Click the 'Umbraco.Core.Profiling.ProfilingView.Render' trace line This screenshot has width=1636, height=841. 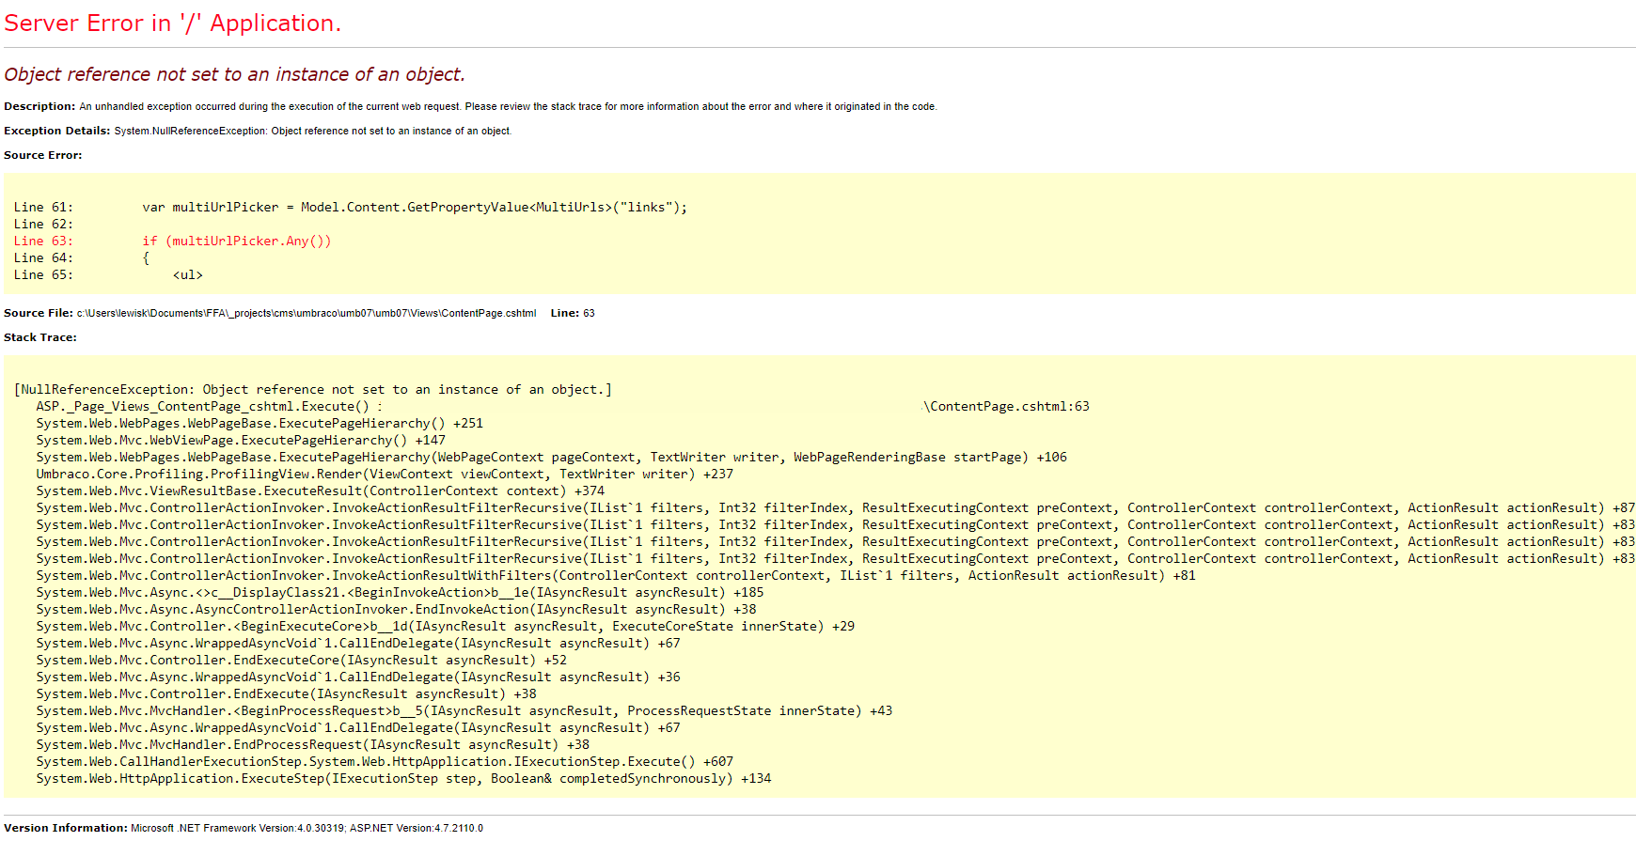[x=384, y=474]
